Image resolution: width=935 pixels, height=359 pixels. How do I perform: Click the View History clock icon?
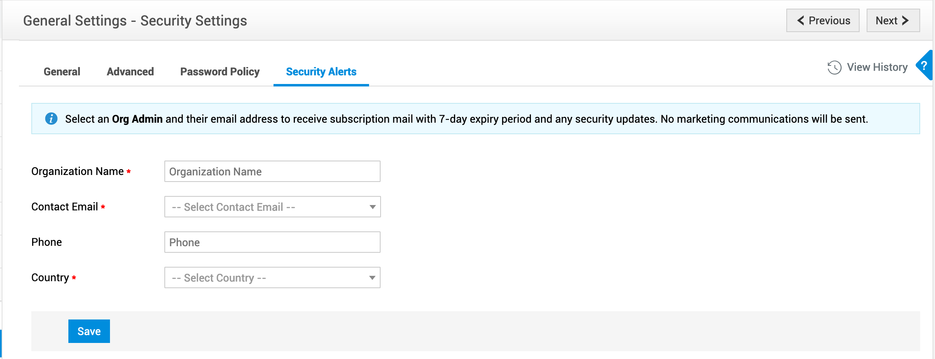point(834,67)
